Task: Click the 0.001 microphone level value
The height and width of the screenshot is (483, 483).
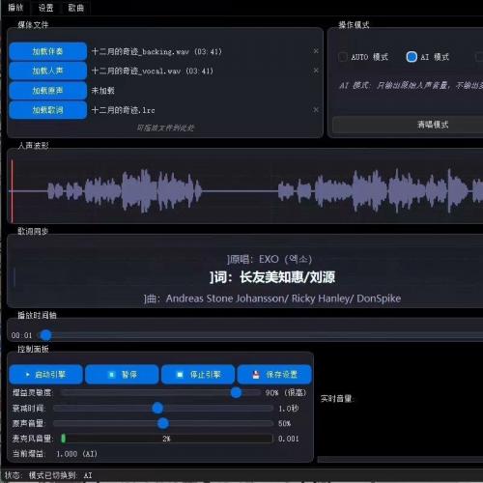Action: tap(289, 439)
